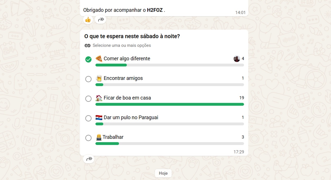This screenshot has width=331, height=180.
Task: Click the bold "H2FOZ" text
Action: pos(155,10)
